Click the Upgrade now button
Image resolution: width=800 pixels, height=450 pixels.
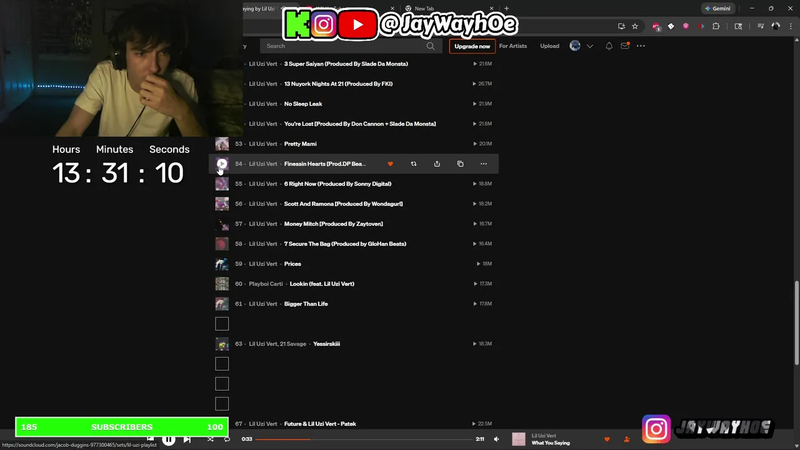click(x=472, y=46)
